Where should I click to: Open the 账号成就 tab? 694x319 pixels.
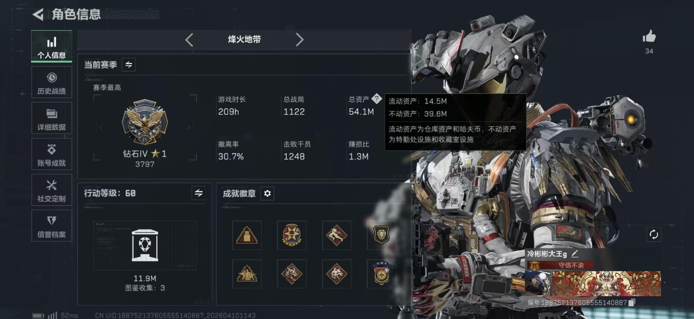(x=52, y=154)
